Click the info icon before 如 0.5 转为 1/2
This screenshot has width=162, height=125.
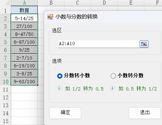pos(112,88)
